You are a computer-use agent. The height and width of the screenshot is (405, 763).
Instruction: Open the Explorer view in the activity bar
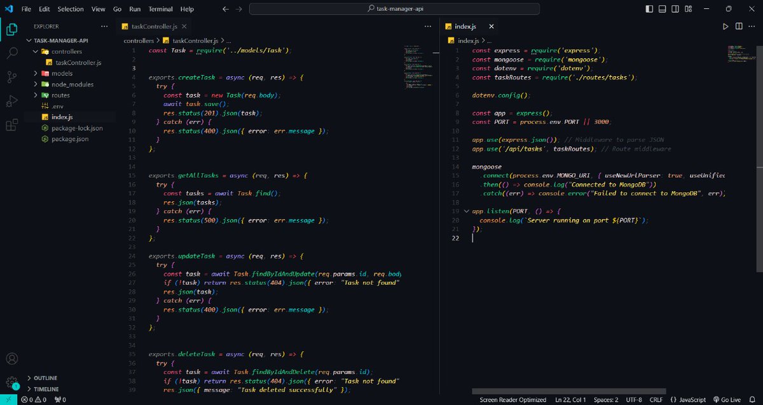pos(12,29)
